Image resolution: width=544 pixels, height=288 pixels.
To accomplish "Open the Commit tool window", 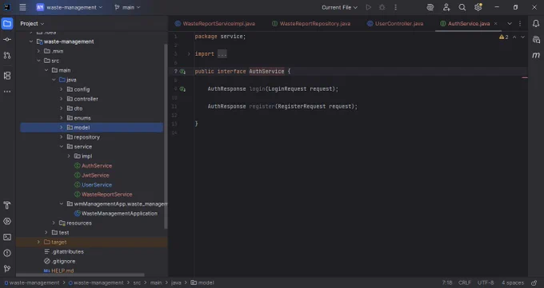I will coord(7,39).
